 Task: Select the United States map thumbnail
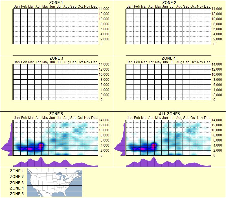pos(54,182)
